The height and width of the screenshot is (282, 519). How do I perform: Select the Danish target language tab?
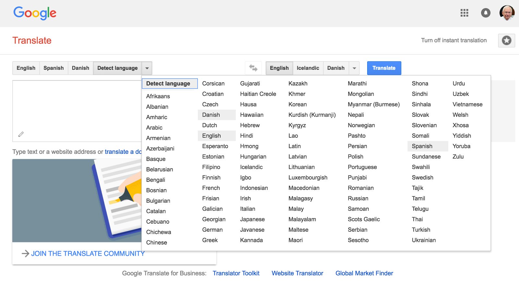(336, 68)
